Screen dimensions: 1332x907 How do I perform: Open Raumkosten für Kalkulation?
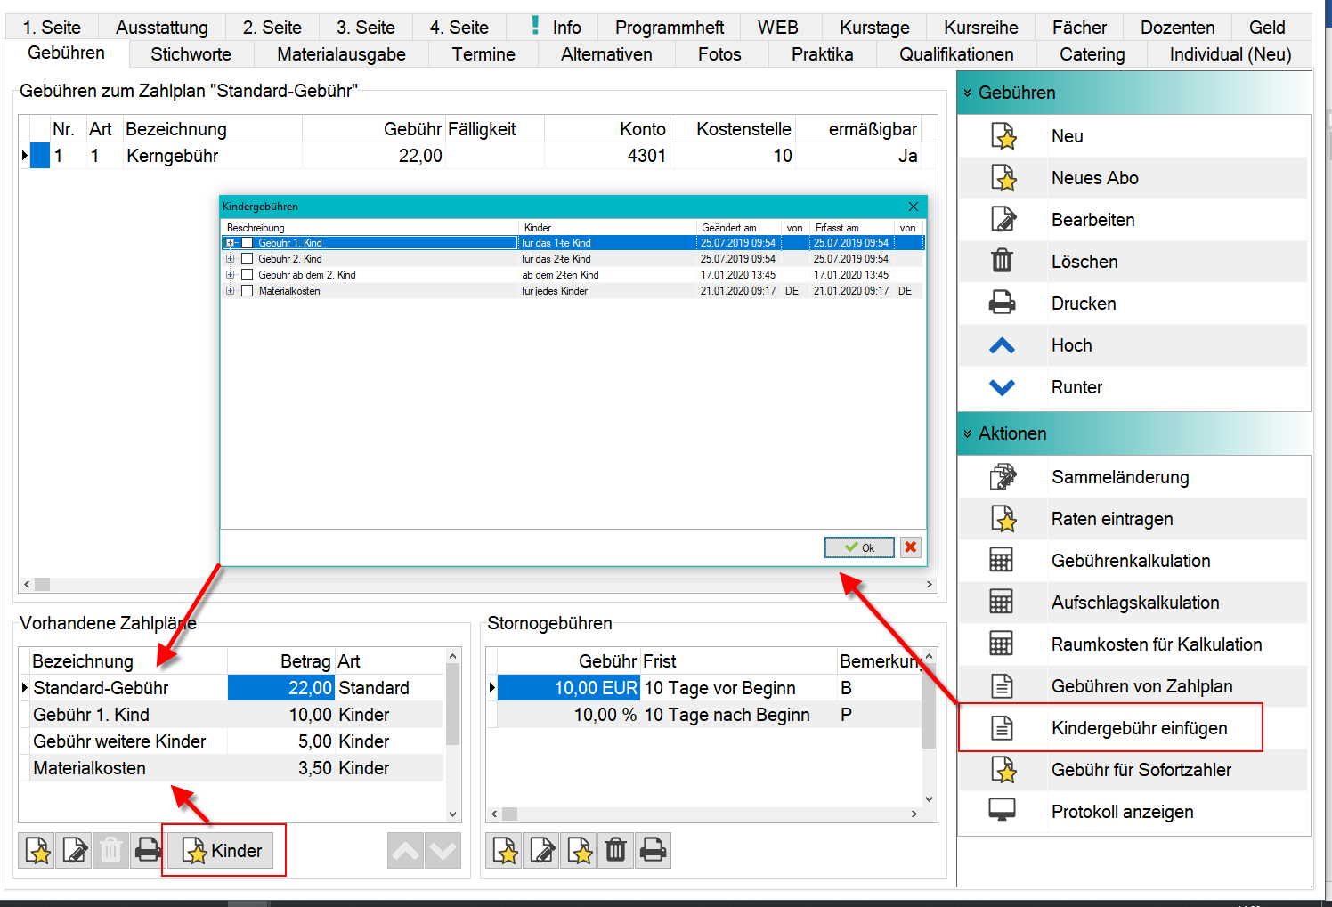pos(1133,644)
